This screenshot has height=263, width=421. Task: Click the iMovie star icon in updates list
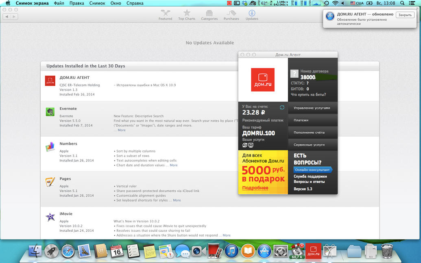coord(50,217)
